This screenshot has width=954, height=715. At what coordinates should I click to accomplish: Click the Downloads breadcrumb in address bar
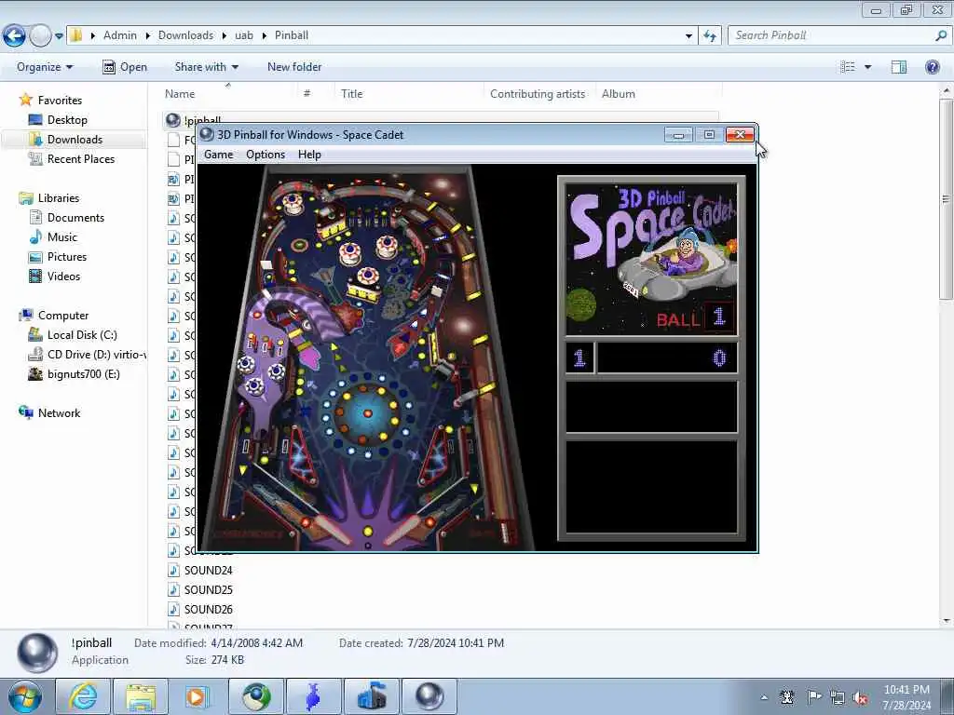tap(185, 35)
